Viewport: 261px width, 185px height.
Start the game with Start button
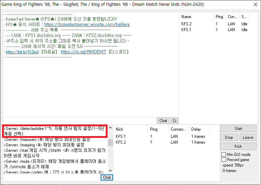click(x=238, y=129)
